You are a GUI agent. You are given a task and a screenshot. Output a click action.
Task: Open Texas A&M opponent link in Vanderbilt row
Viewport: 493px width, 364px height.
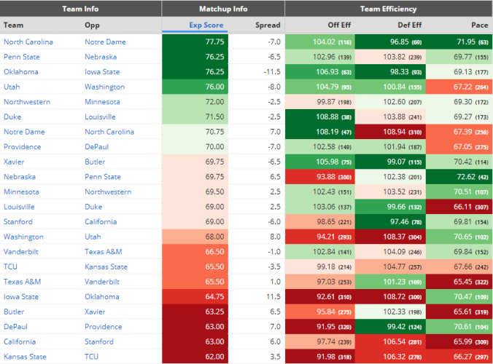pyautogui.click(x=103, y=252)
